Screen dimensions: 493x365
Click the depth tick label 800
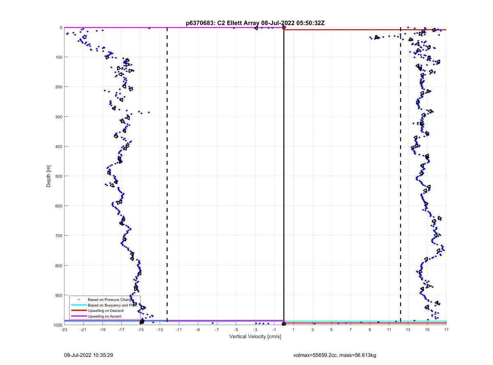click(x=59, y=266)
